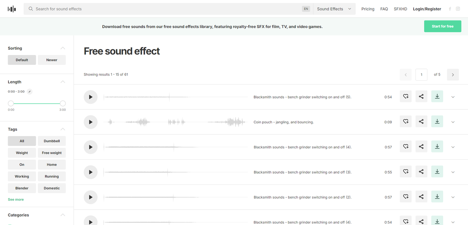
Task: Play the Coin pouch jangling sound
Action: tap(91, 122)
